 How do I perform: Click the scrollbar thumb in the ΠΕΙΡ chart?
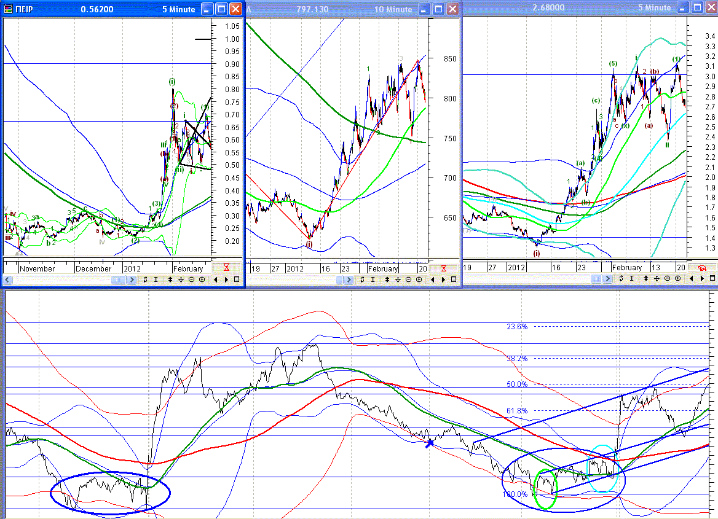click(x=119, y=279)
